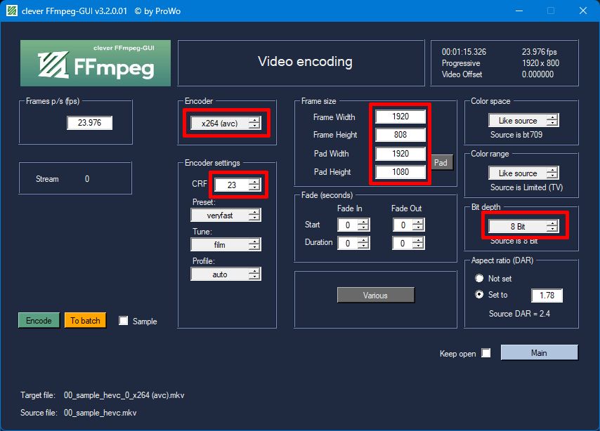
Task: Click the FFmpeg logo banner
Action: (96, 63)
